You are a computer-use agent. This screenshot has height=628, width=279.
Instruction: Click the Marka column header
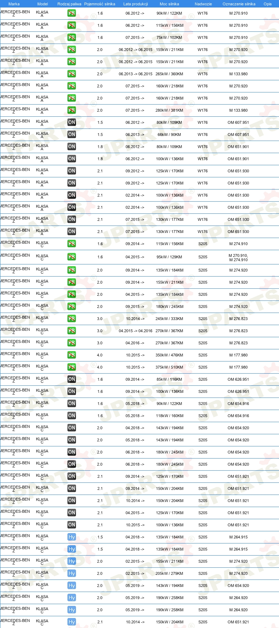pyautogui.click(x=14, y=4)
